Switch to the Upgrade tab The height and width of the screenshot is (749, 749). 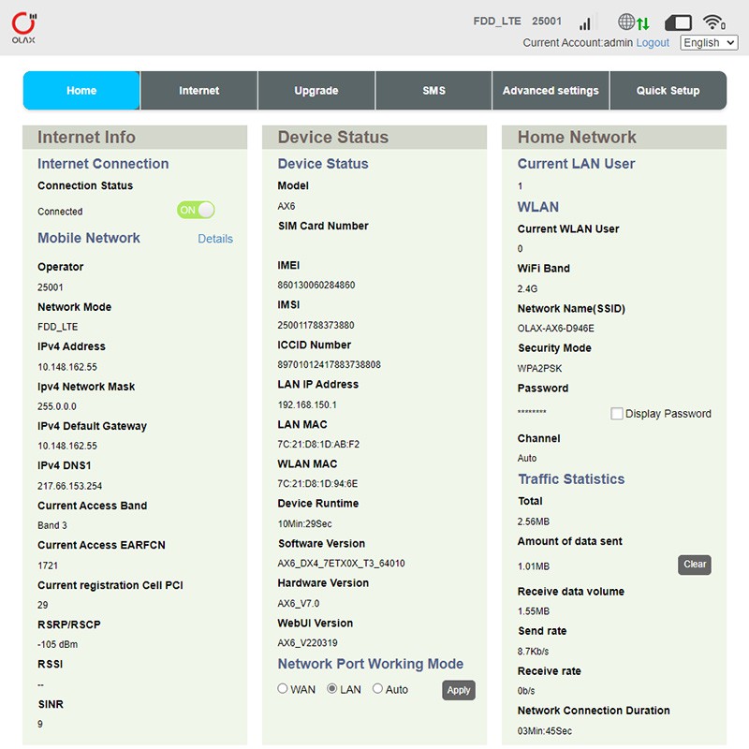tap(316, 91)
